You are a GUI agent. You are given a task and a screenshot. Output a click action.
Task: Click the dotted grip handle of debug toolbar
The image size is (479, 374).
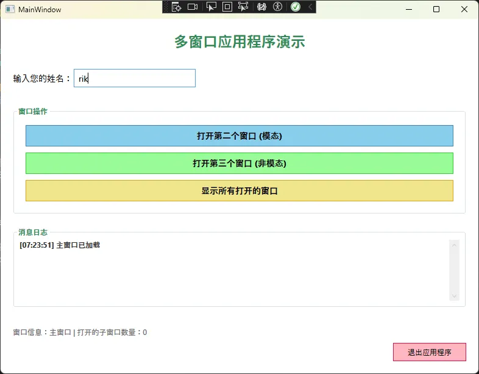click(x=166, y=7)
